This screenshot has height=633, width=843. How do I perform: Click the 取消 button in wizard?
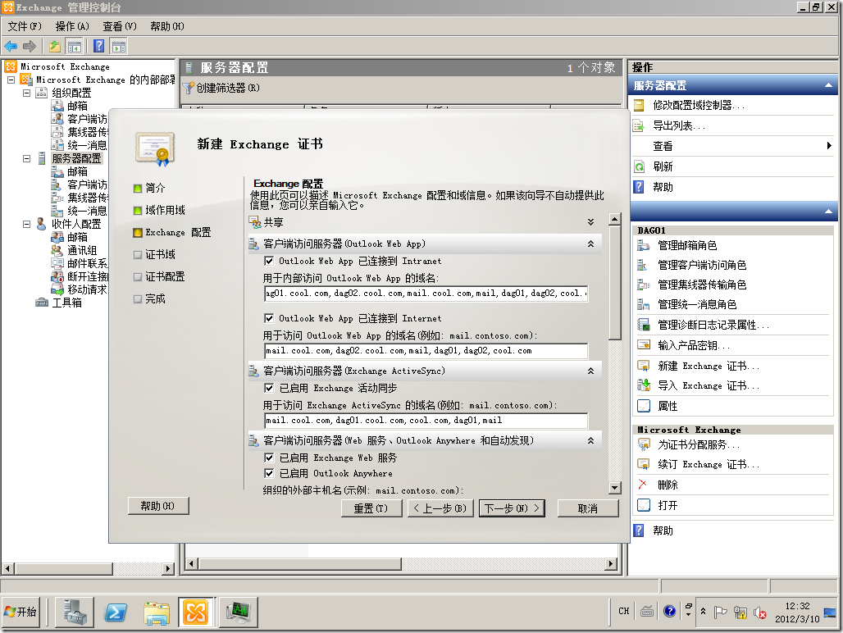pyautogui.click(x=587, y=508)
